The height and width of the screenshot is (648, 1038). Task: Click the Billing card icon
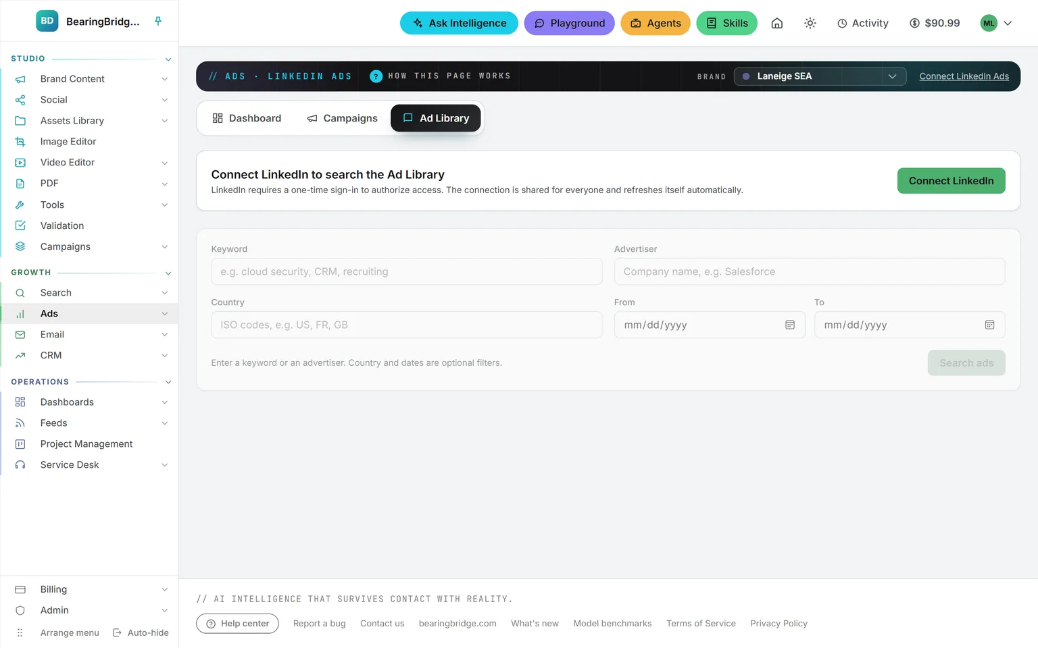20,590
